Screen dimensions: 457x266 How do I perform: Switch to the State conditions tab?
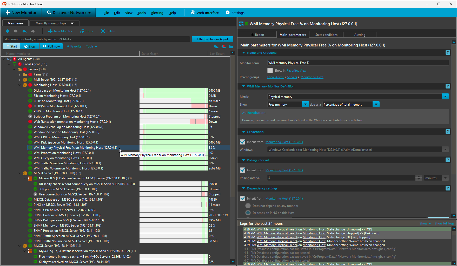point(326,35)
